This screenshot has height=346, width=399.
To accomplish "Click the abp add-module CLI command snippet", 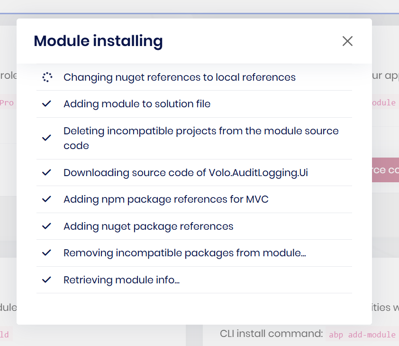I will (x=362, y=335).
